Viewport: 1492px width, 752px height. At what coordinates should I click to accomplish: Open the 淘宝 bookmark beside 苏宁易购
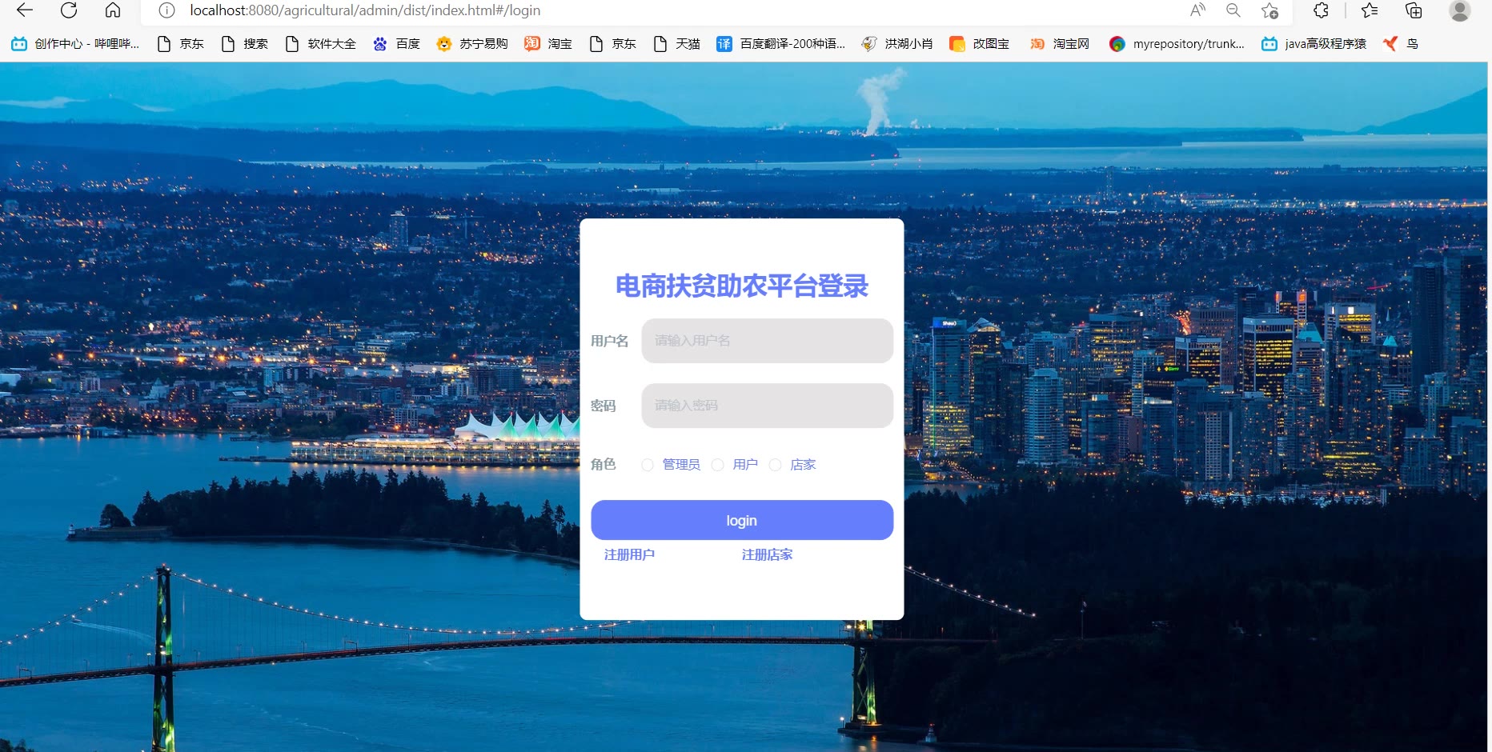point(548,44)
